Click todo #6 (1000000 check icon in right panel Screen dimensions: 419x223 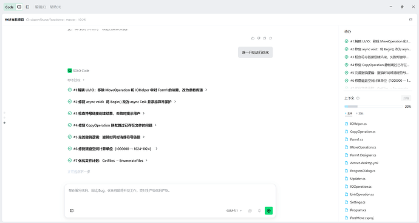coord(347,81)
